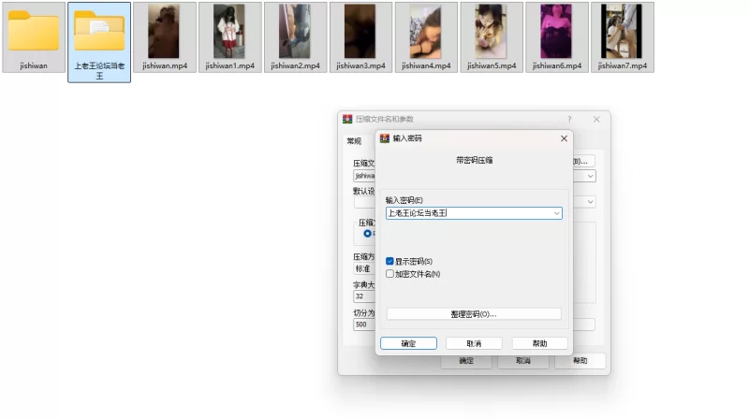Select the 压缩文件格式 radio button

coord(367,234)
